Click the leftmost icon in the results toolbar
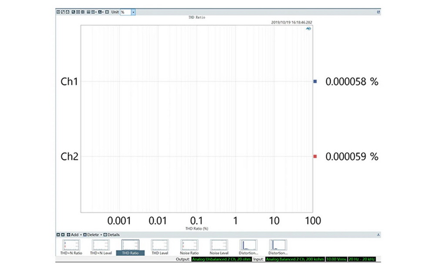This screenshot has width=435, height=275. pyautogui.click(x=58, y=235)
